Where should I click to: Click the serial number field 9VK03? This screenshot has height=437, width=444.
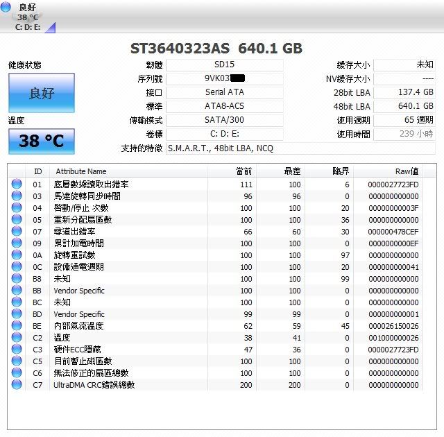(x=225, y=78)
